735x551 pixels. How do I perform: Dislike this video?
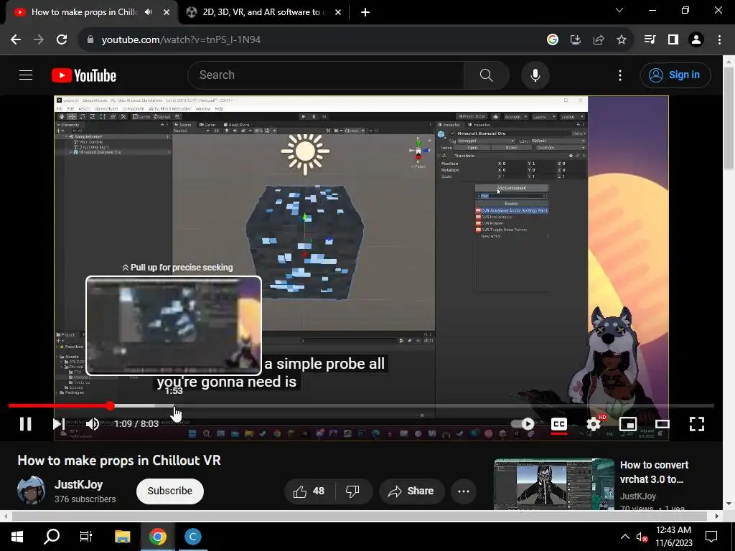pos(352,491)
